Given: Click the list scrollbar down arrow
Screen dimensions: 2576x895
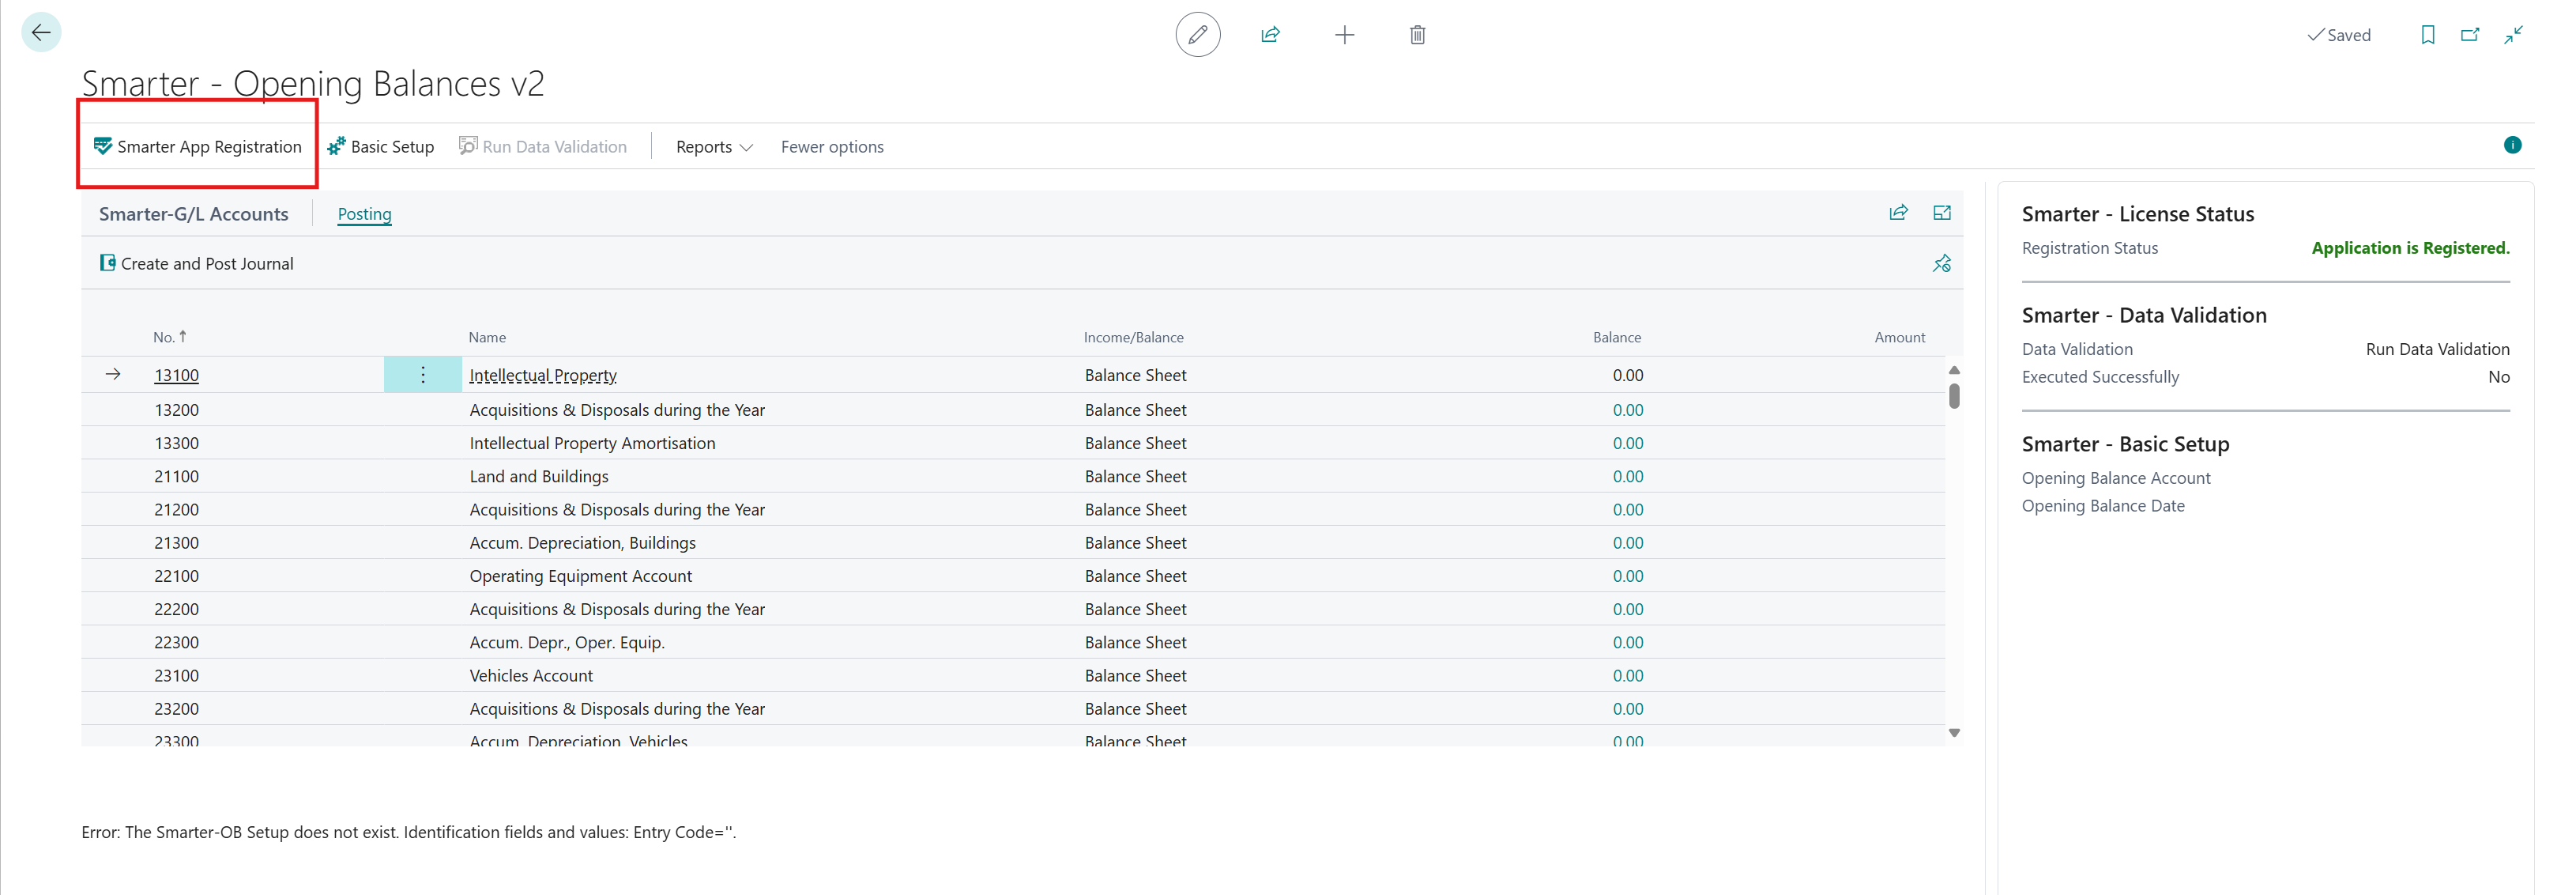Looking at the screenshot, I should (x=1954, y=733).
